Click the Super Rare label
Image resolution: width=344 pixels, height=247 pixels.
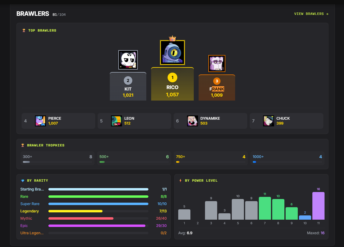30,204
